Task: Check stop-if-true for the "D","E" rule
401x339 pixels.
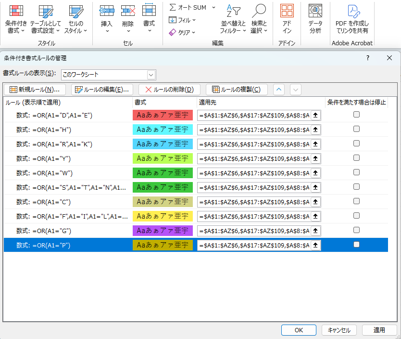Action: [356, 115]
